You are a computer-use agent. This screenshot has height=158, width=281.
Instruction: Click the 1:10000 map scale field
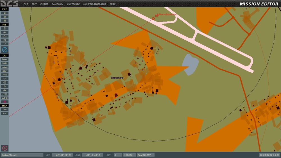click(x=128, y=155)
